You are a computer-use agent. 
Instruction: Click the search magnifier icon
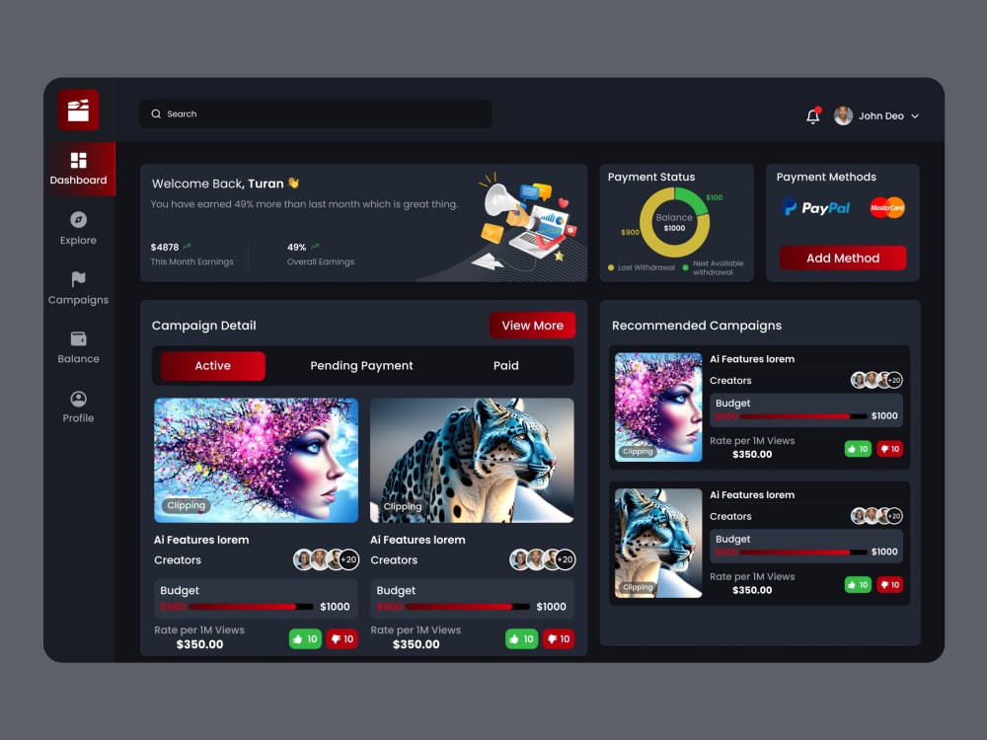pos(156,113)
